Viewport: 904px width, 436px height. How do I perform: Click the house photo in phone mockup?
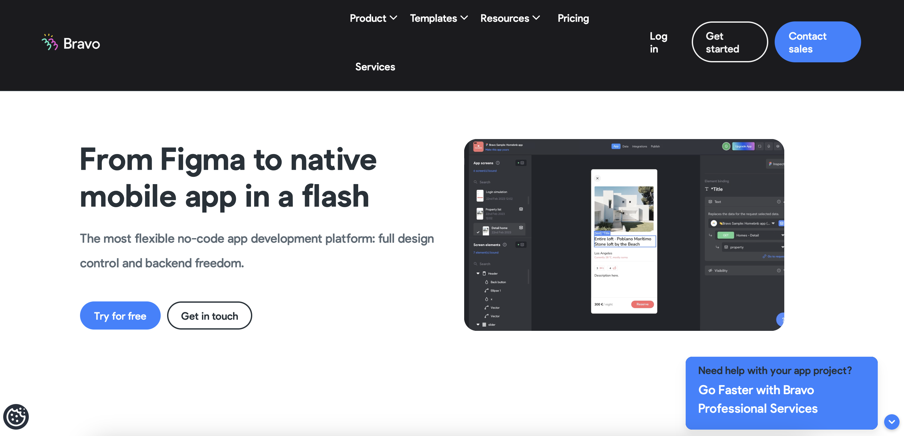pyautogui.click(x=624, y=208)
